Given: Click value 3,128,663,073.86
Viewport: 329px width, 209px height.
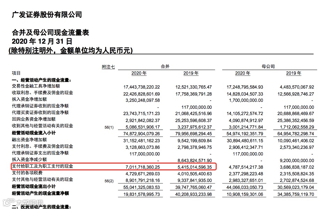Looking at the screenshot, I should pos(143,147).
